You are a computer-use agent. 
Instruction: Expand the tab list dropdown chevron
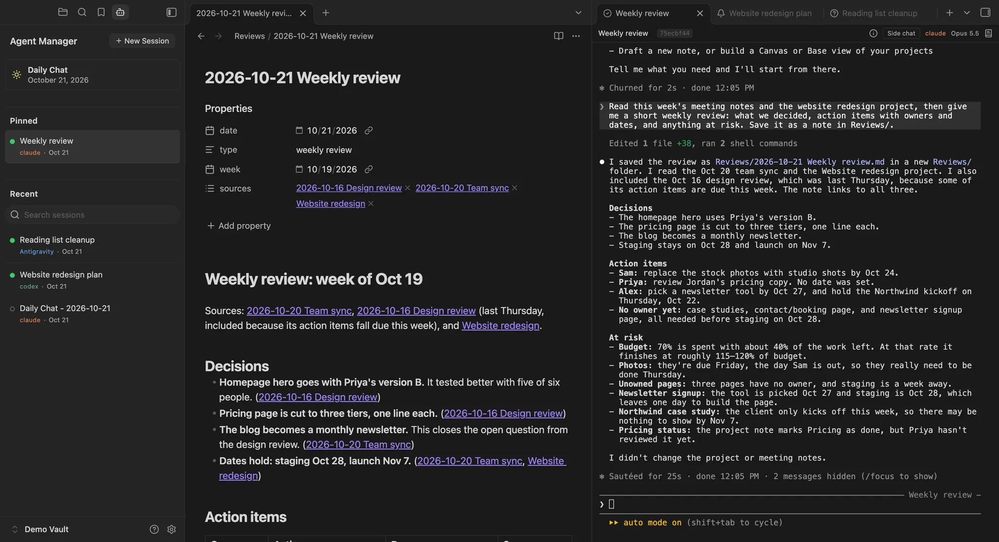point(579,13)
